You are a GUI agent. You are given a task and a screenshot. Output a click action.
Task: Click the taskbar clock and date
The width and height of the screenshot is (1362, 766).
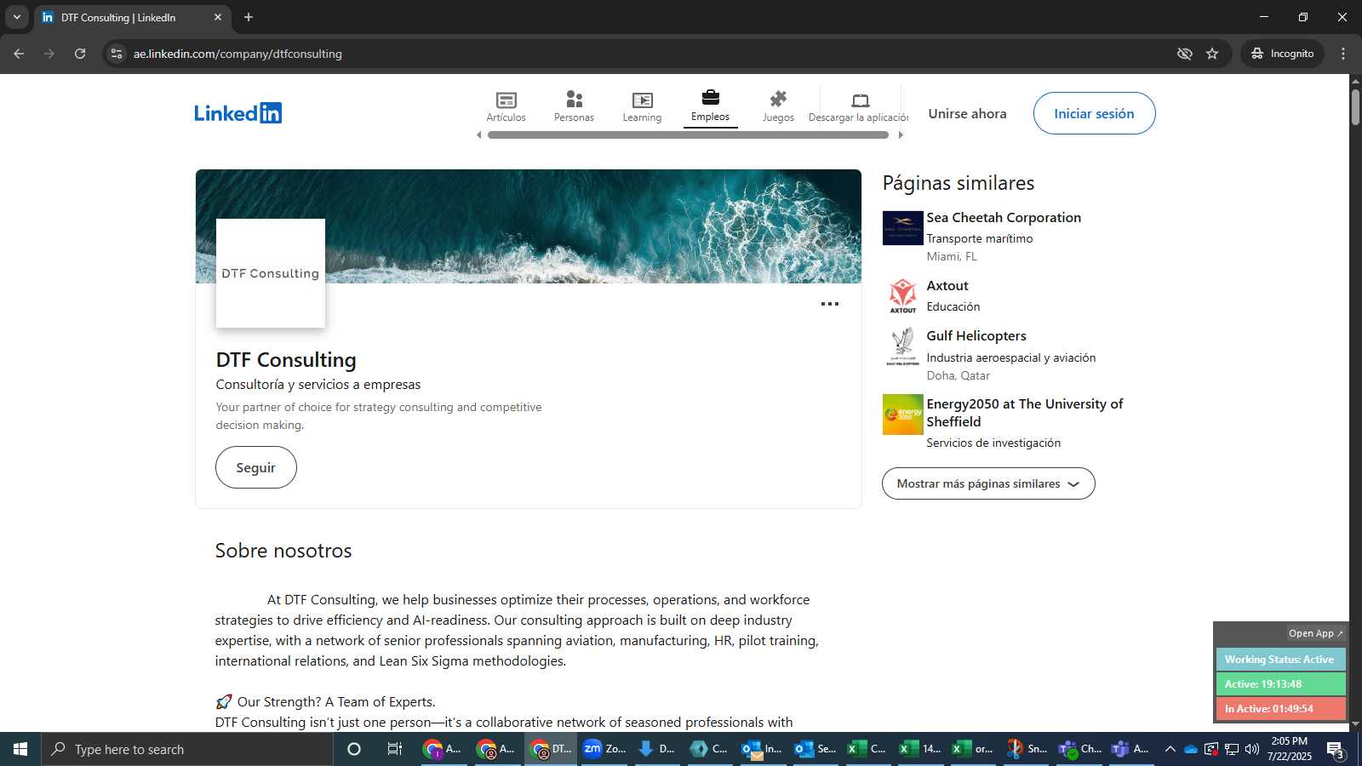click(x=1289, y=749)
